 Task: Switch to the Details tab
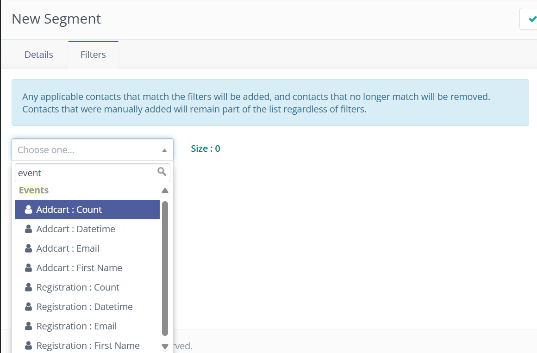tap(39, 55)
